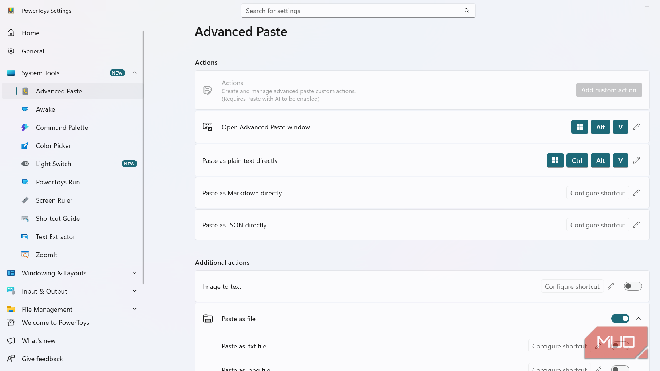The width and height of the screenshot is (660, 371).
Task: Collapse Paste as file options chevron
Action: (x=639, y=319)
